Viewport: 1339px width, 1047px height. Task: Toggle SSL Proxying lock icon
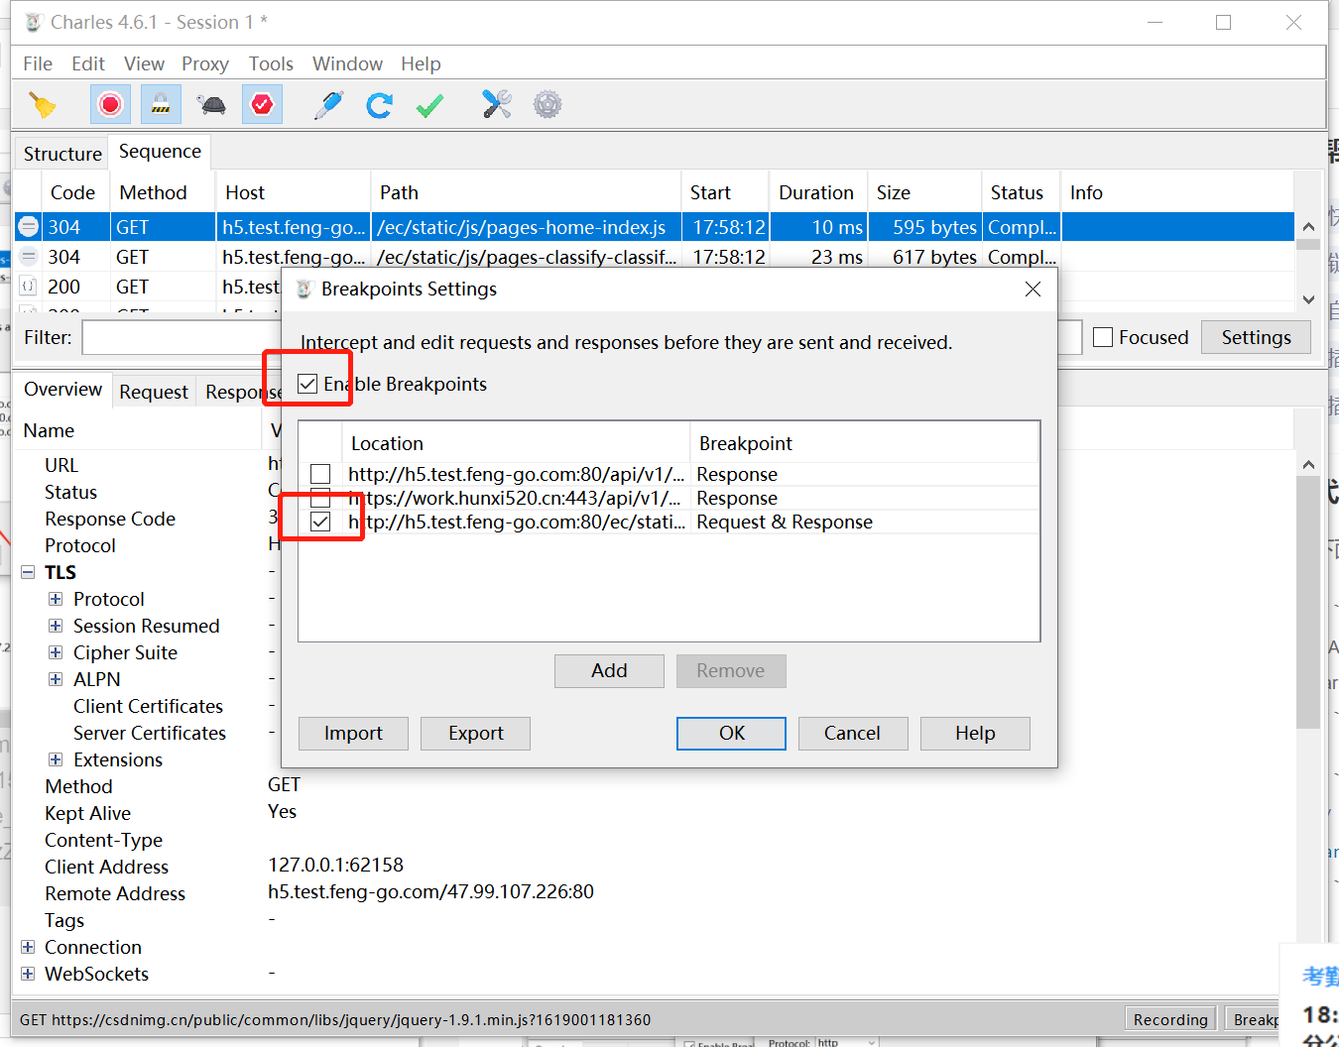coord(161,104)
